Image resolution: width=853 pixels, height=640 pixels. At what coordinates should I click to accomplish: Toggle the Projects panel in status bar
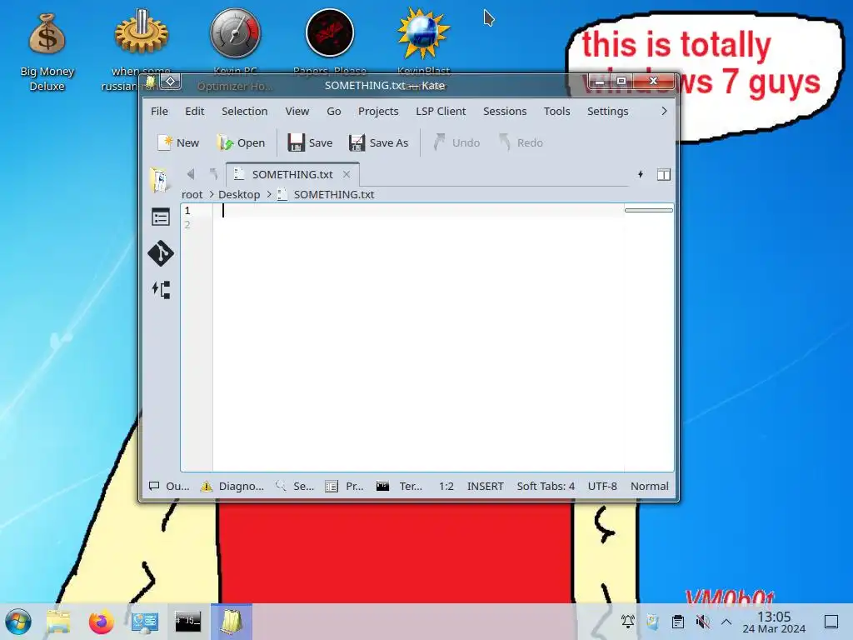pos(344,486)
